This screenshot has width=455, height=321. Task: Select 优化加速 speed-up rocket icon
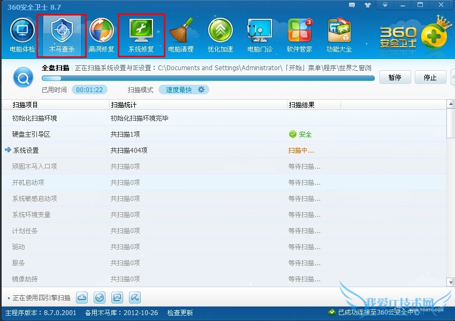220,32
